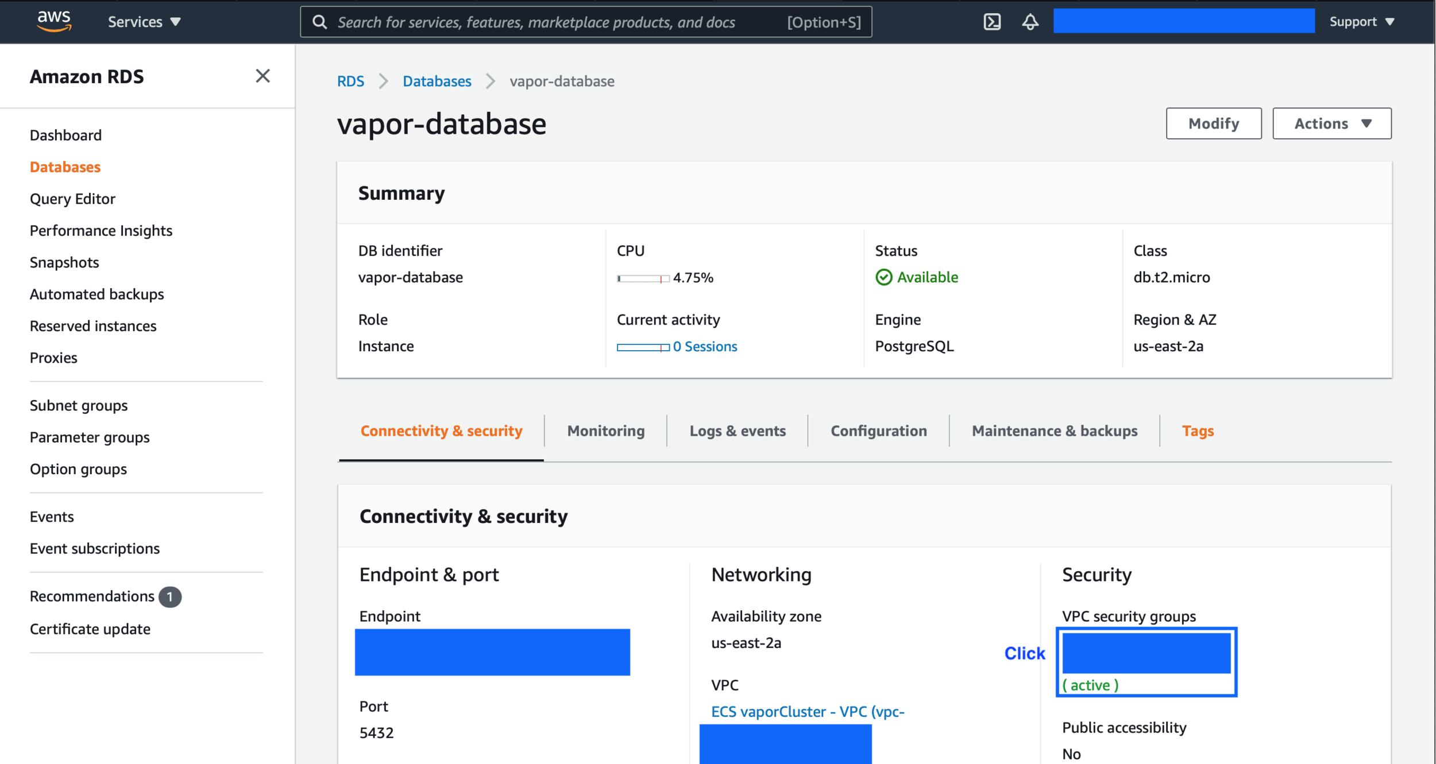
Task: Click the Databases breadcrumb link
Action: 437,81
